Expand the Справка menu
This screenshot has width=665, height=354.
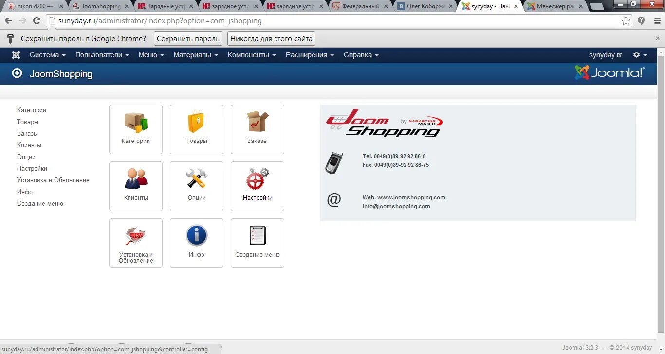coord(361,55)
